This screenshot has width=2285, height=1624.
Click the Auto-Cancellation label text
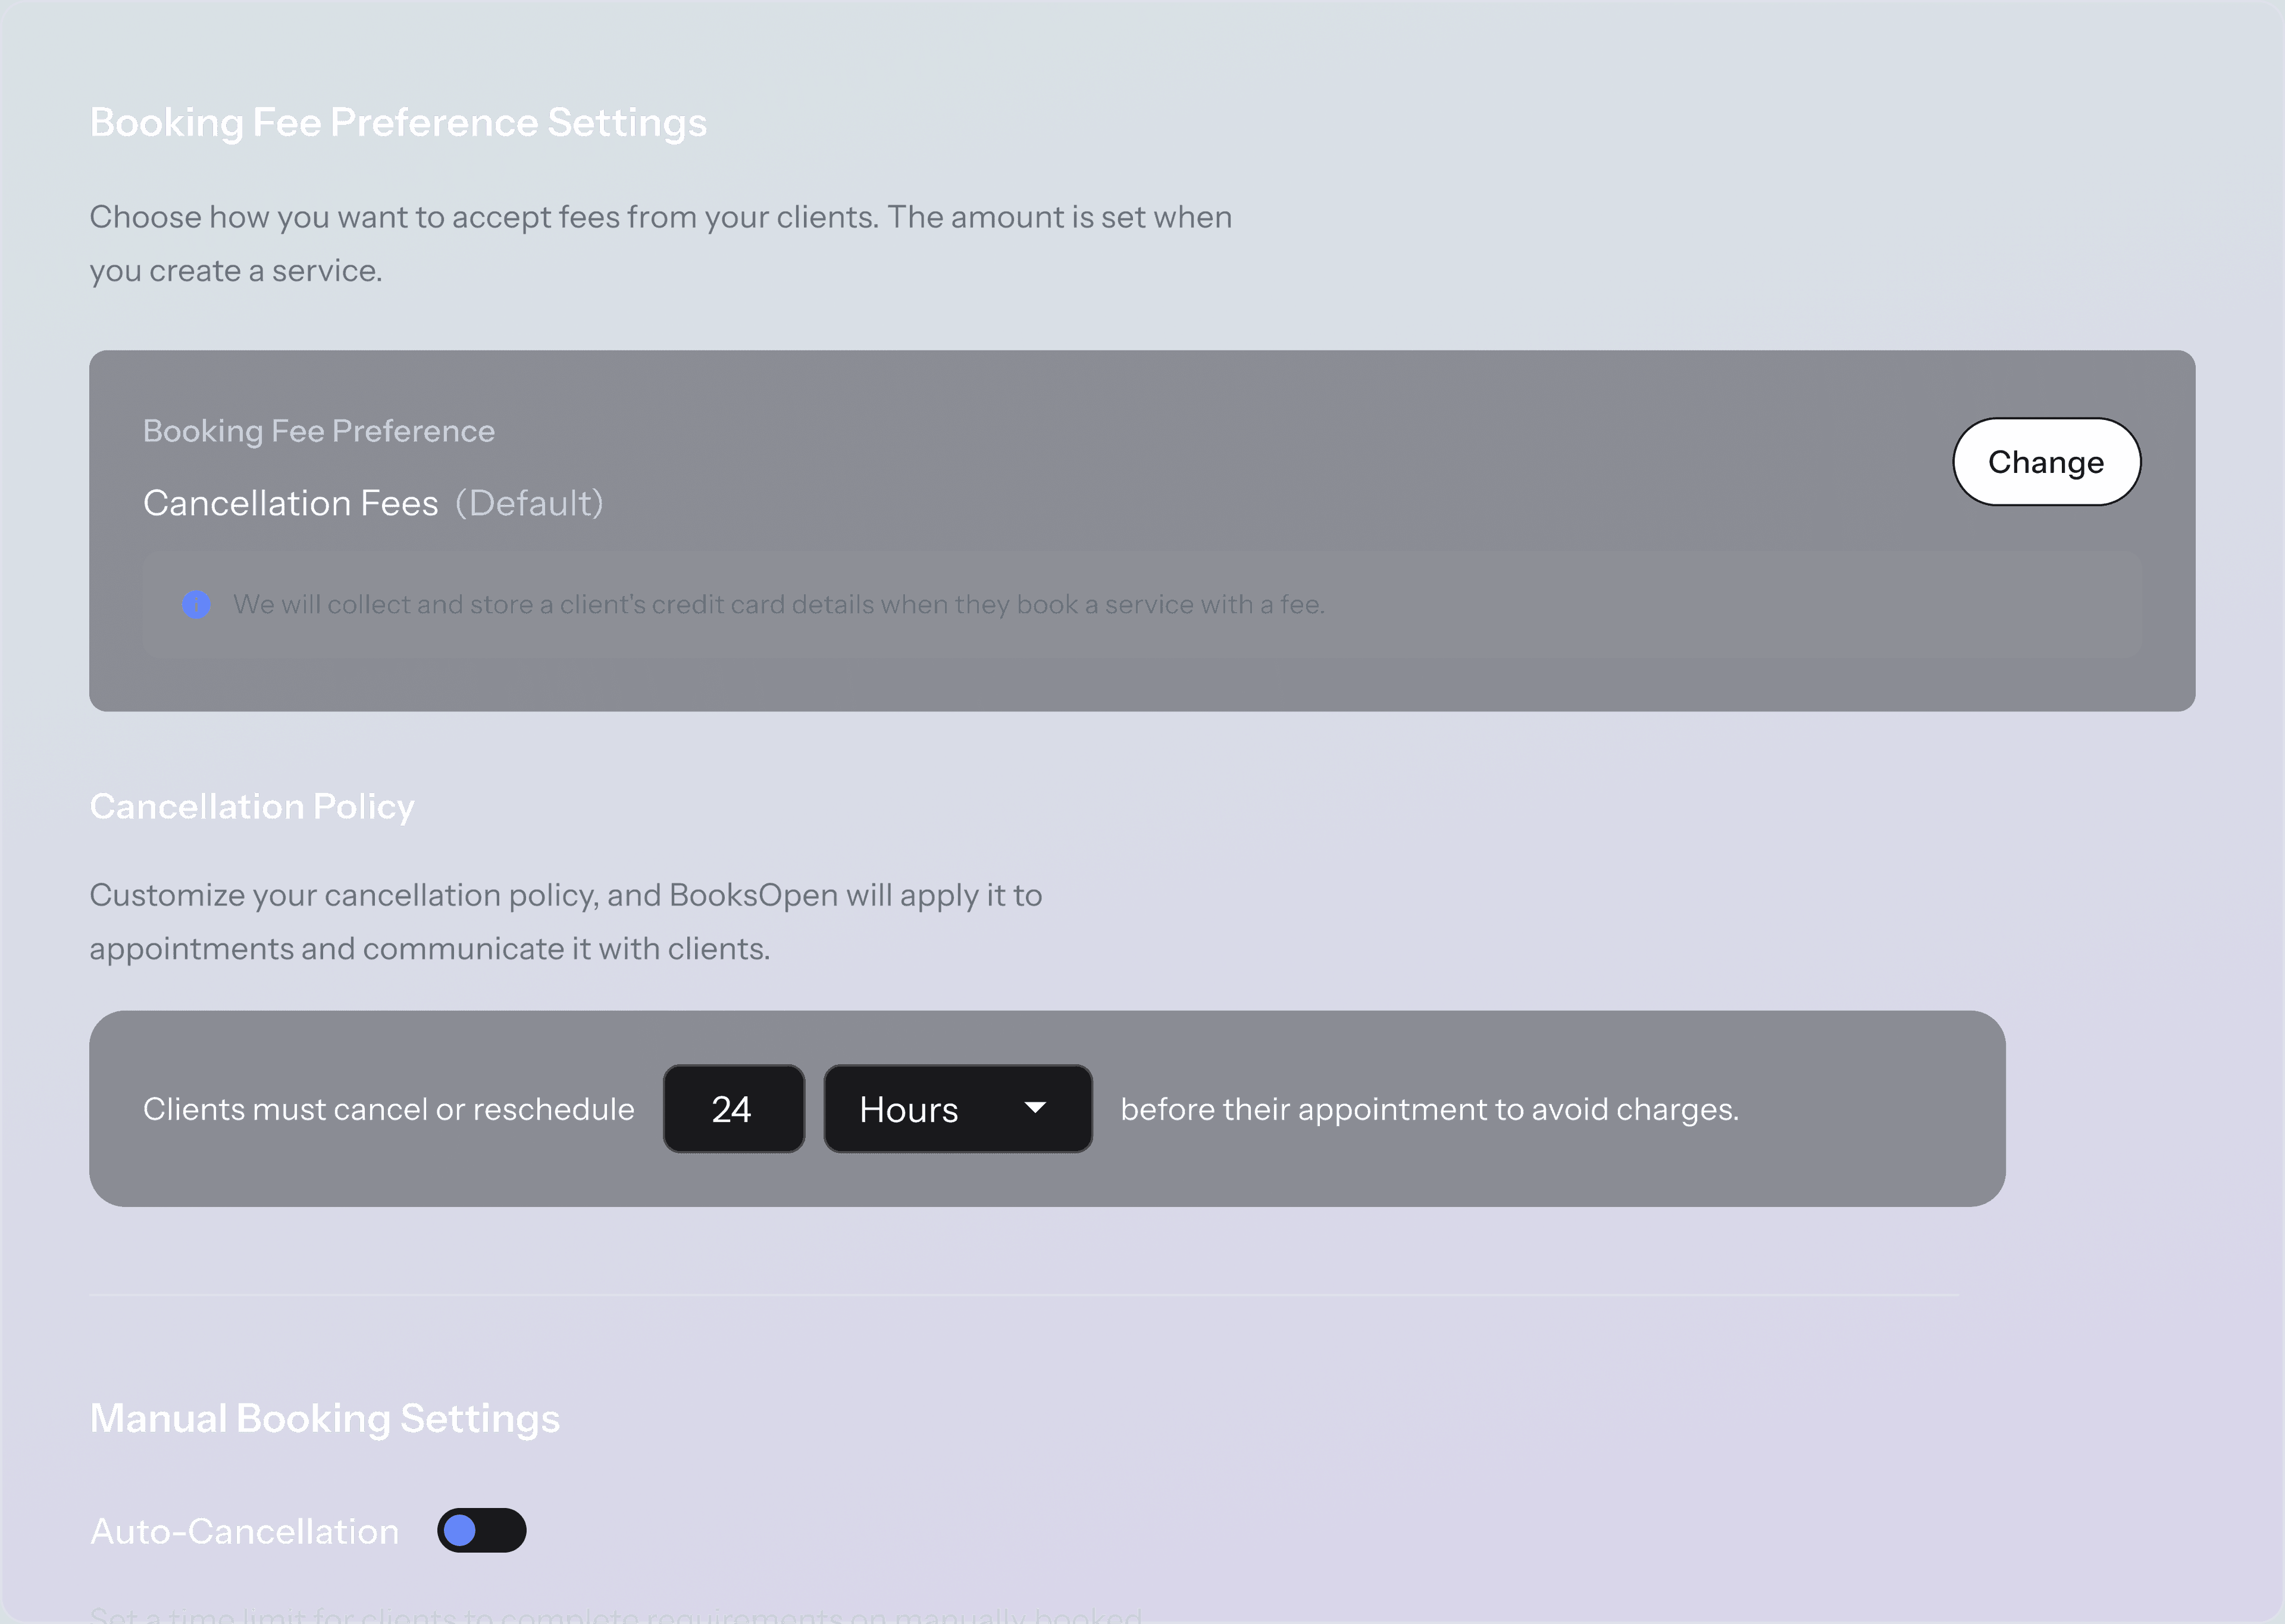[245, 1531]
